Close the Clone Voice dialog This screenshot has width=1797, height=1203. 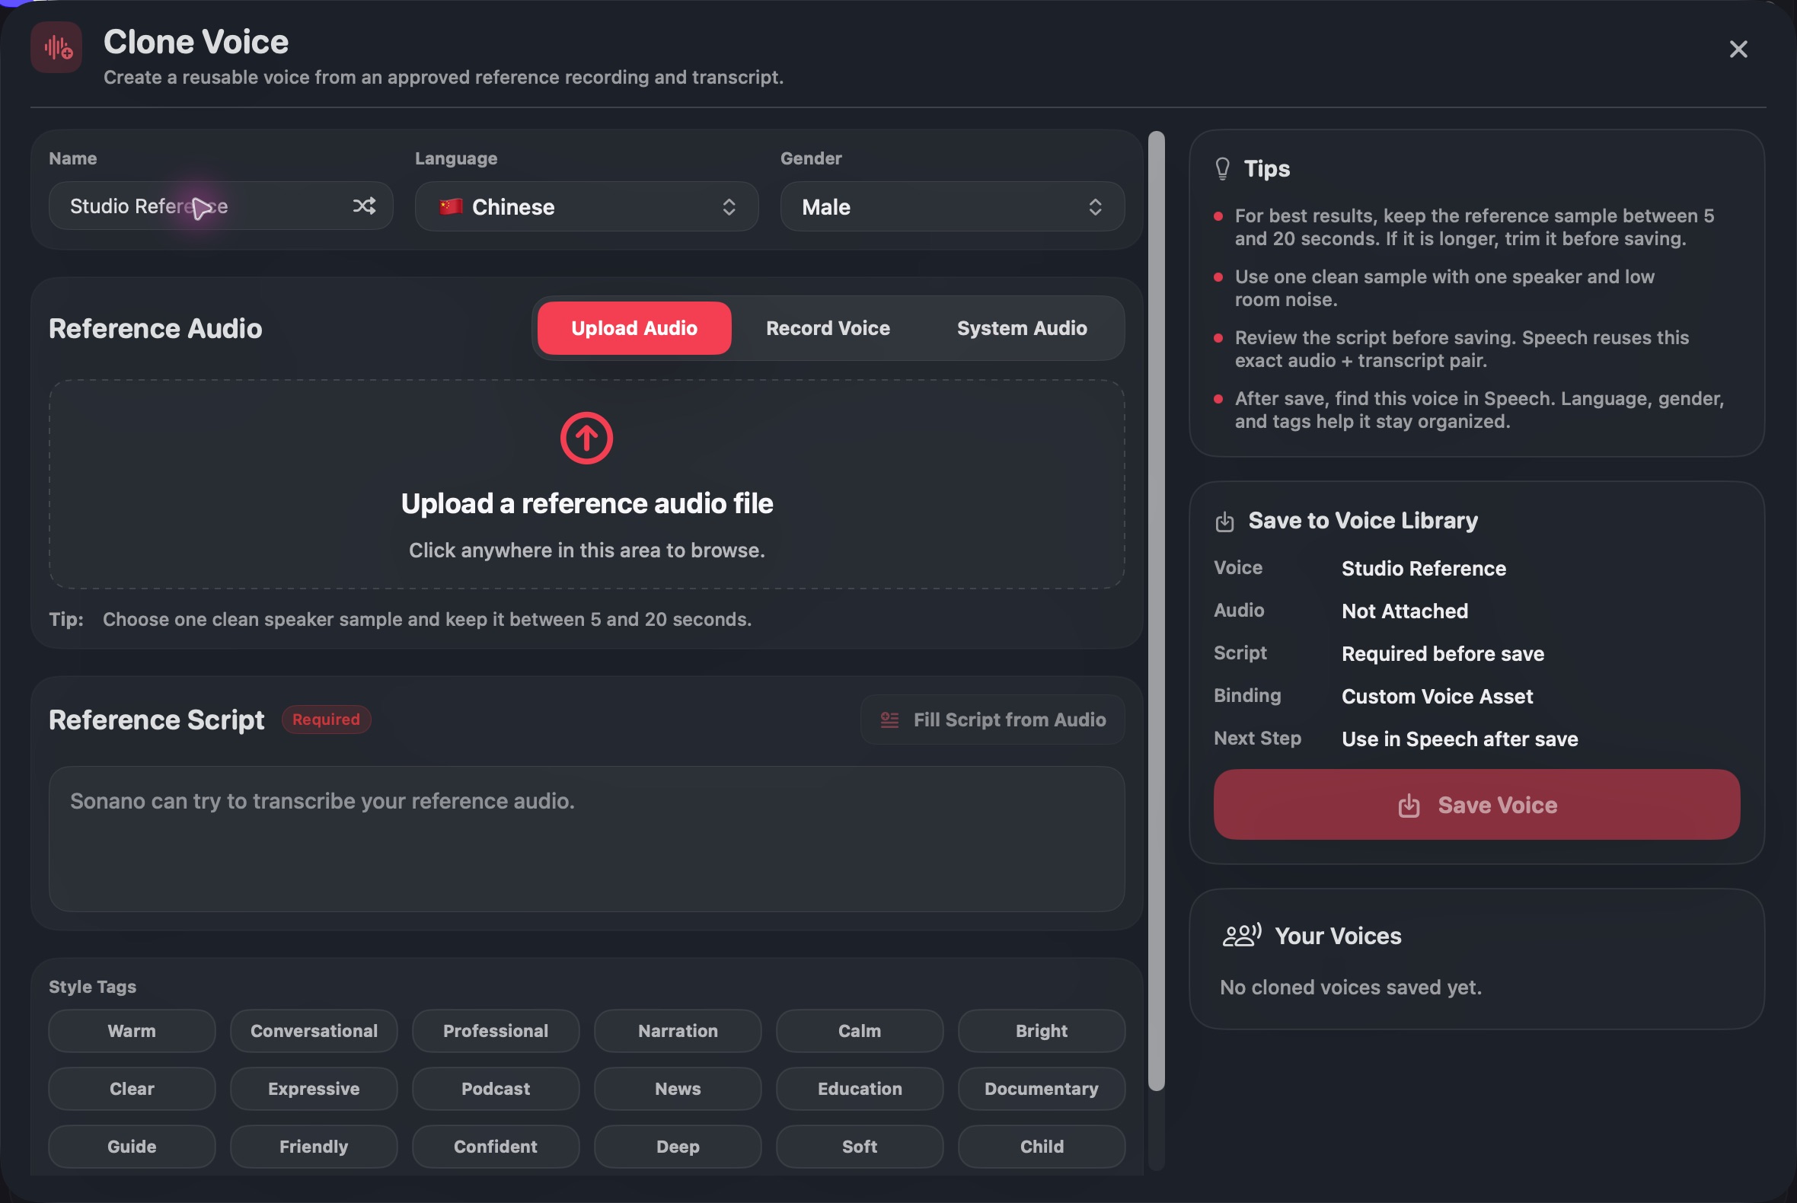pos(1738,49)
